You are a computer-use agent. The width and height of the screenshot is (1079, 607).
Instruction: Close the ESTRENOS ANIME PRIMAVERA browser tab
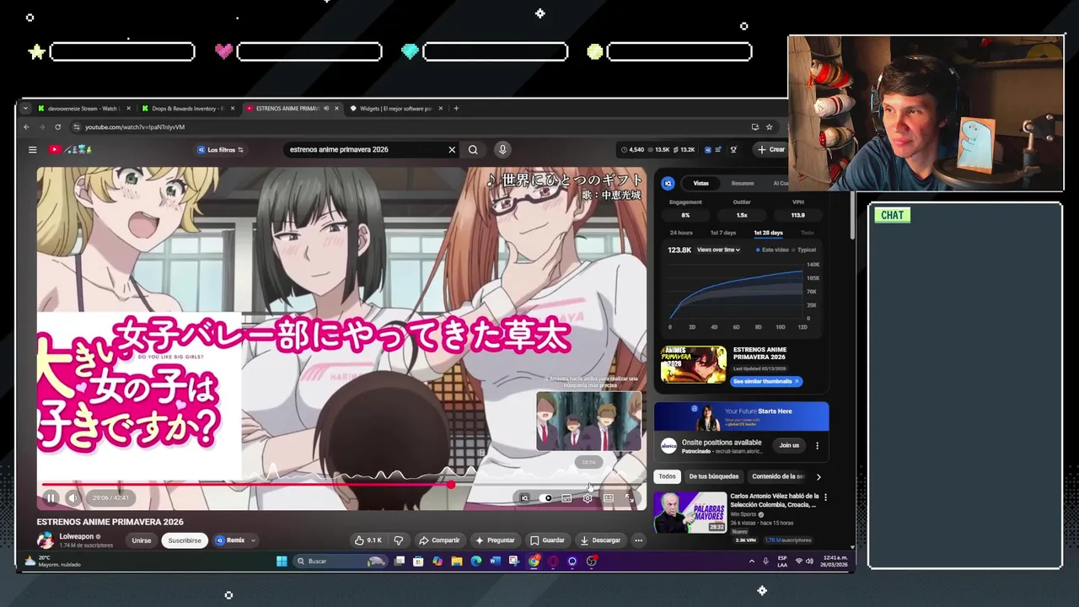tap(337, 109)
